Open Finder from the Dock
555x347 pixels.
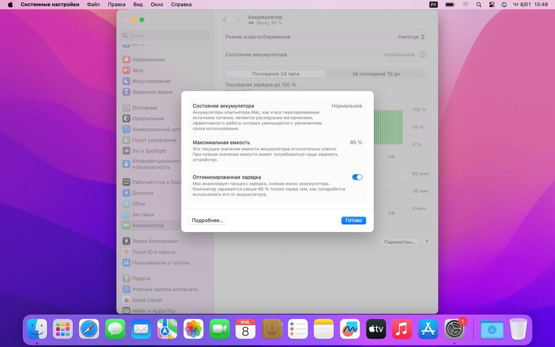[x=37, y=329]
